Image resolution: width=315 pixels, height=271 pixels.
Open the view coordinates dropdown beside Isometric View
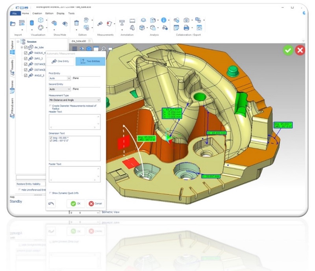pyautogui.click(x=98, y=212)
